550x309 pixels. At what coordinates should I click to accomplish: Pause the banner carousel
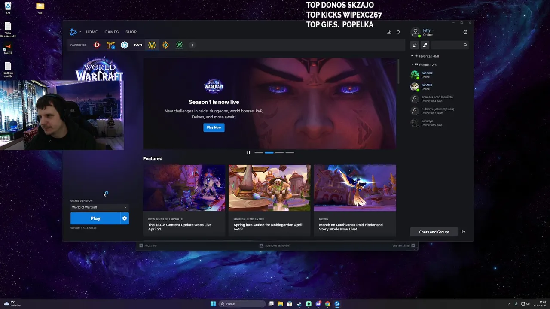pos(248,153)
